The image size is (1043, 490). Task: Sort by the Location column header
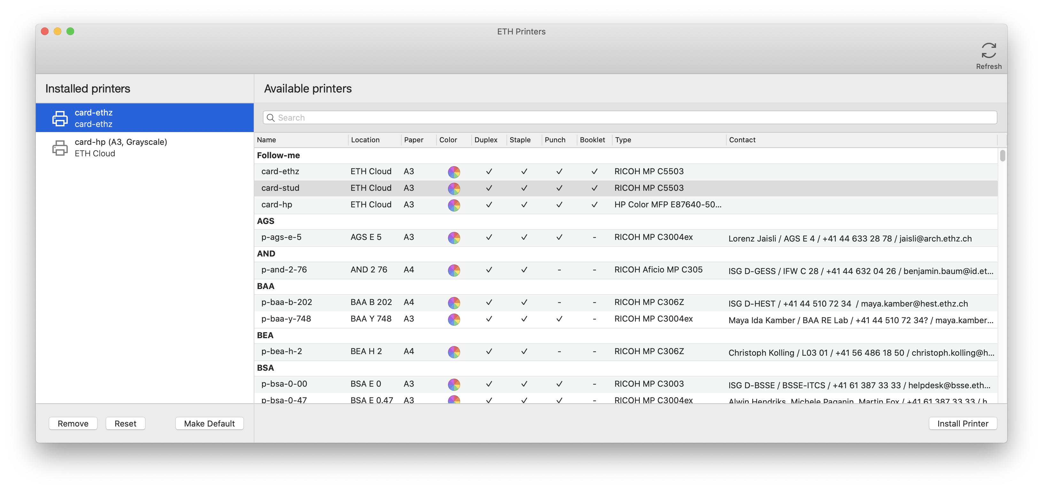pos(375,140)
